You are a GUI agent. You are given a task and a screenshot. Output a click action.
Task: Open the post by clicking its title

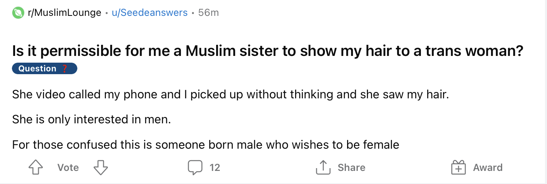click(268, 51)
